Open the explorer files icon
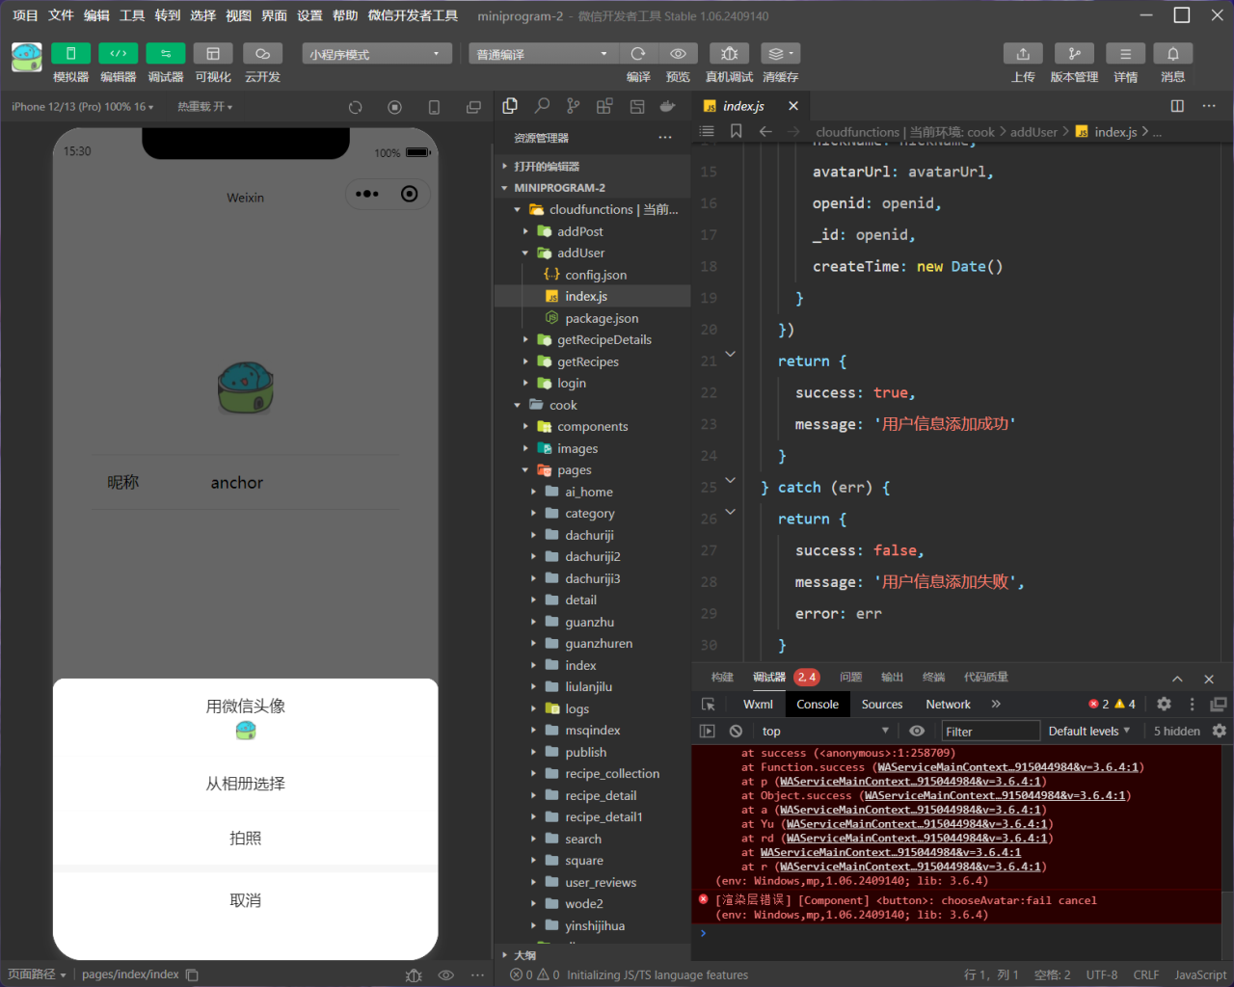 [510, 106]
